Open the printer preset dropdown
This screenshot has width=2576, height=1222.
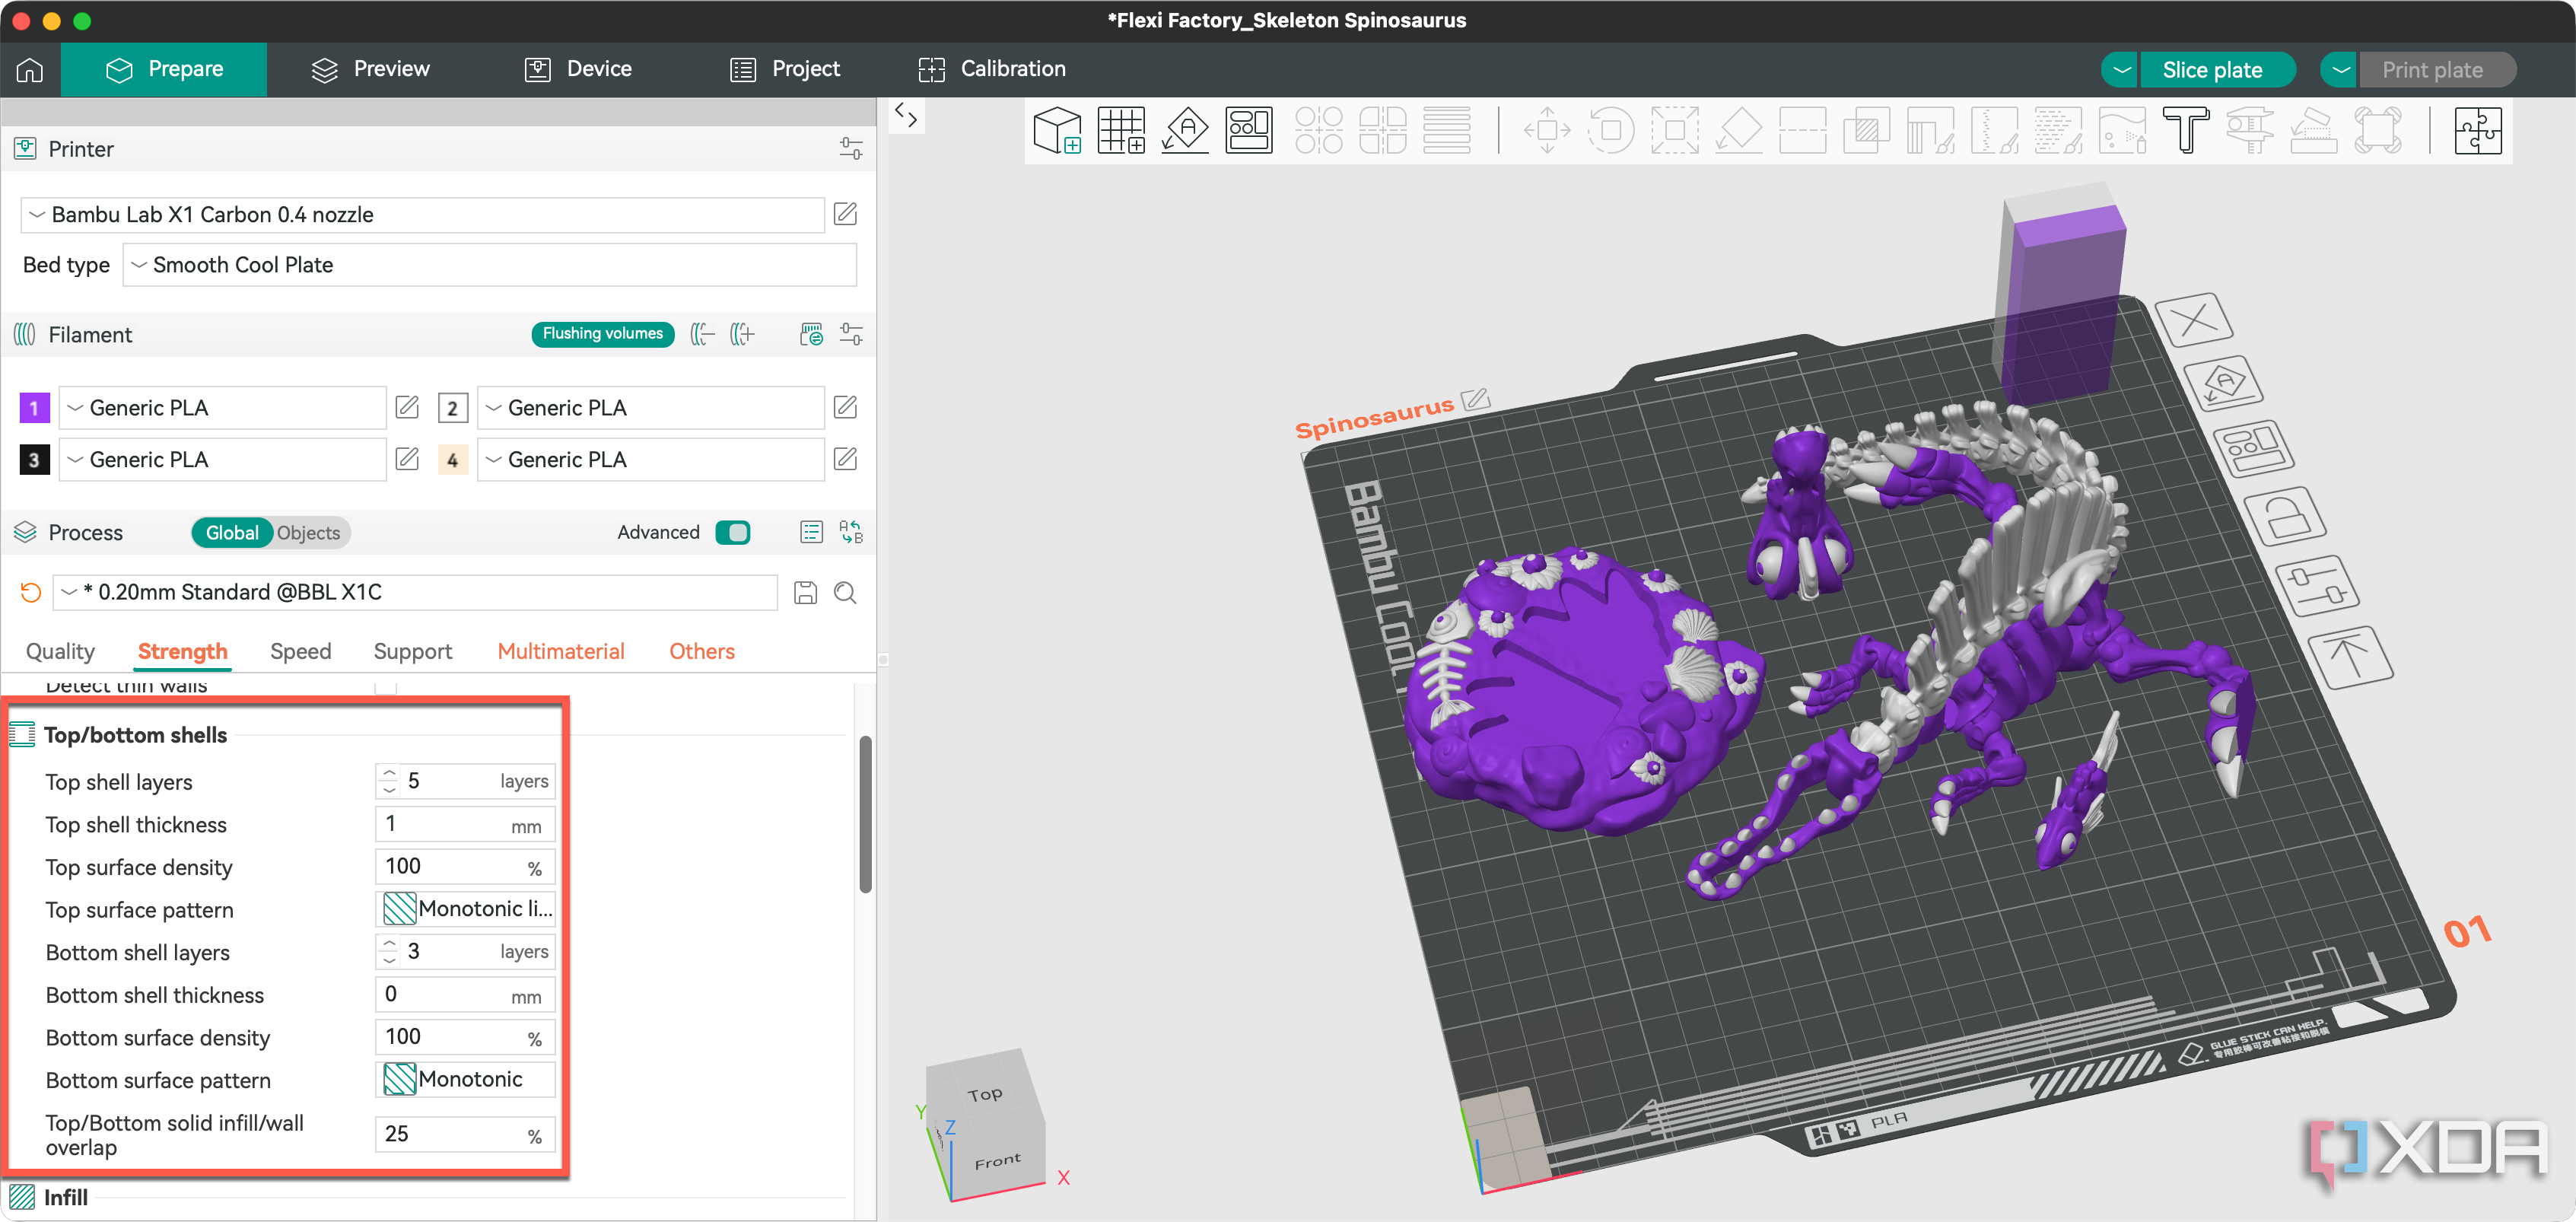pyautogui.click(x=423, y=215)
